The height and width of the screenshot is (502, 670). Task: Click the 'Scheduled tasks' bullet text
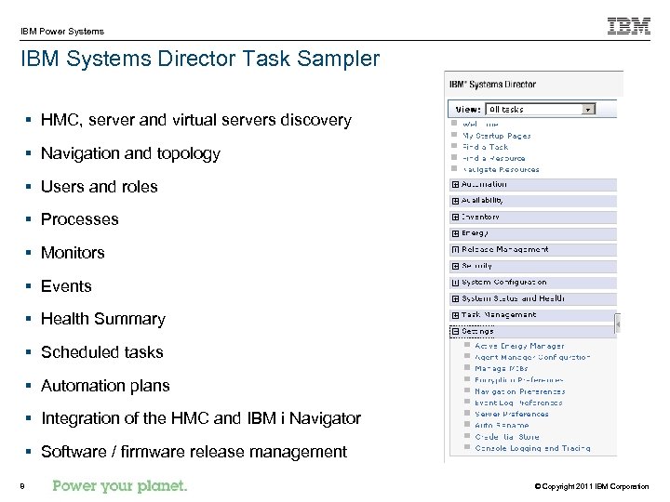(102, 352)
